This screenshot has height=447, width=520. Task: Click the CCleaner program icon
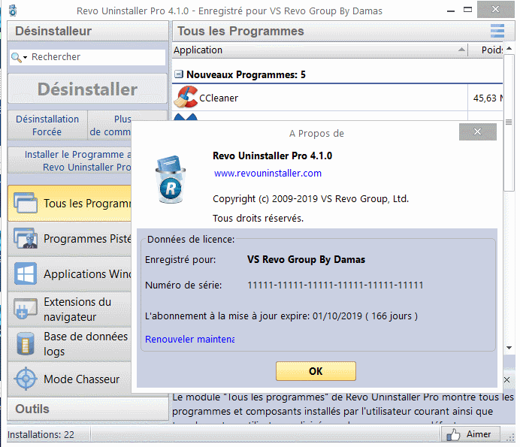[186, 97]
